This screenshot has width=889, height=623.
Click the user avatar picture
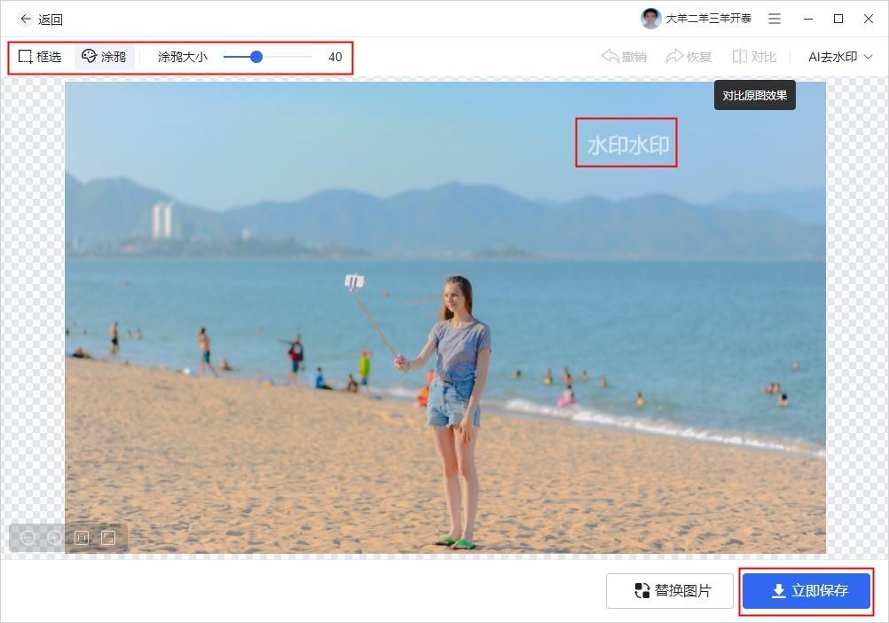tap(651, 19)
